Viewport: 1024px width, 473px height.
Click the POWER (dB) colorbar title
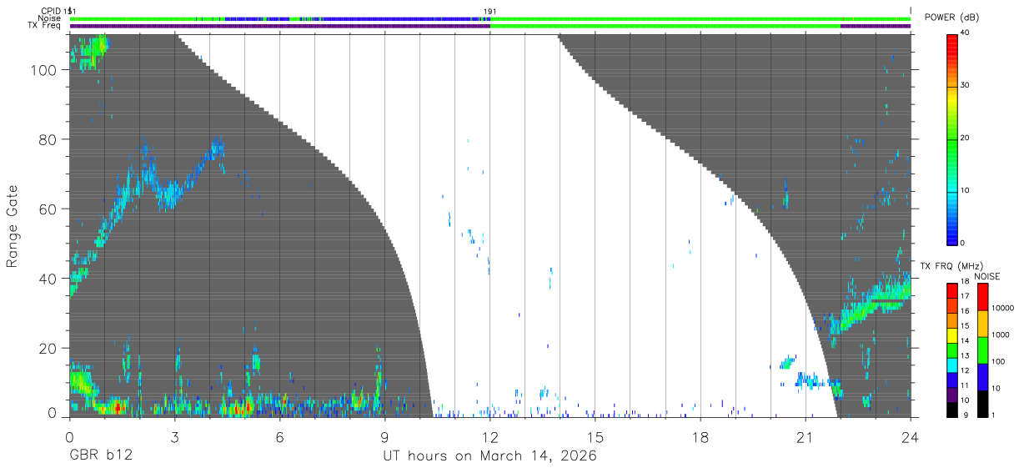tap(951, 18)
